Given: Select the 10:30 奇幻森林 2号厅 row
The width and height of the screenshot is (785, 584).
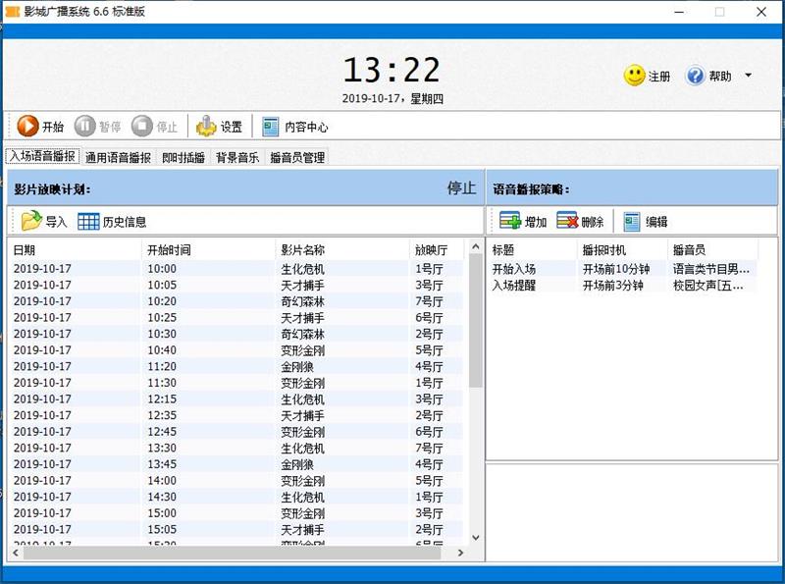Looking at the screenshot, I should coord(236,334).
